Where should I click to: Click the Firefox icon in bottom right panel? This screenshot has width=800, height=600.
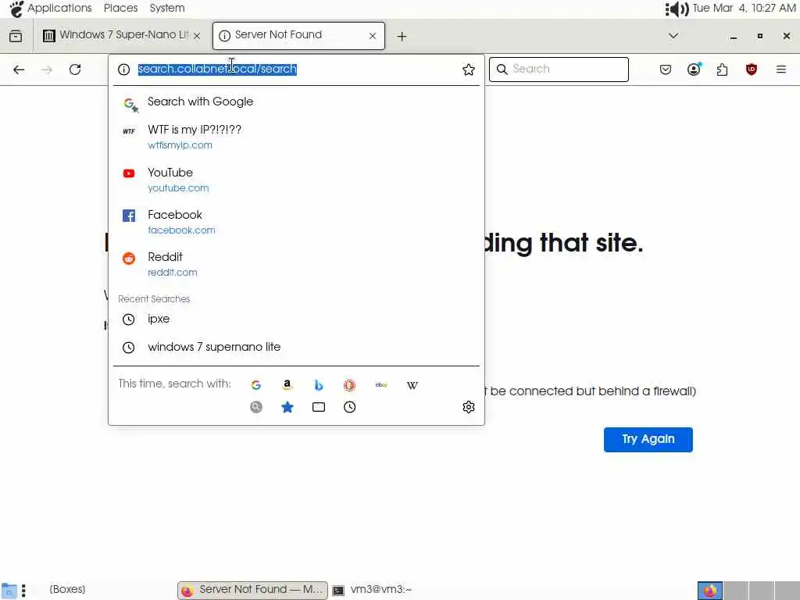[x=709, y=591]
